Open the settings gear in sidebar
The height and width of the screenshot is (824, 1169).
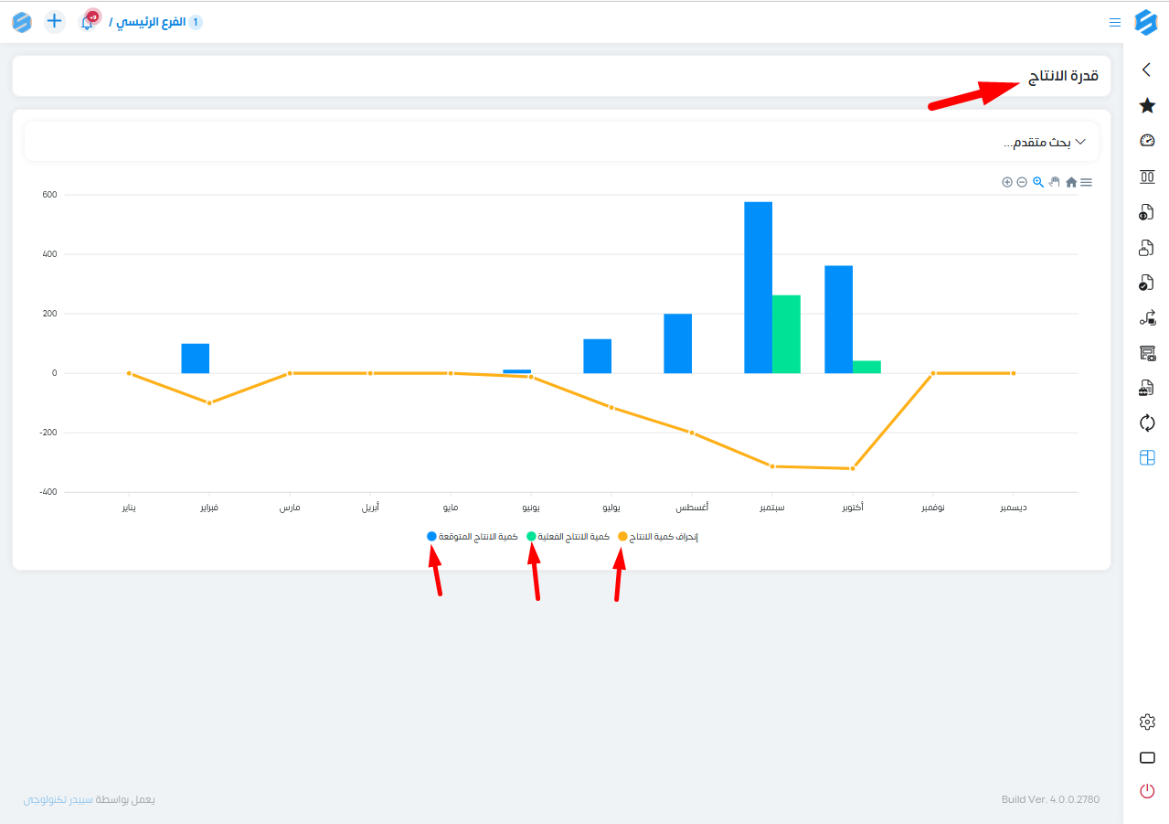click(x=1147, y=722)
